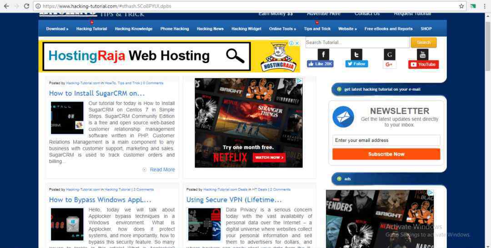
Task: Click the Facebook icon
Action: (323, 54)
